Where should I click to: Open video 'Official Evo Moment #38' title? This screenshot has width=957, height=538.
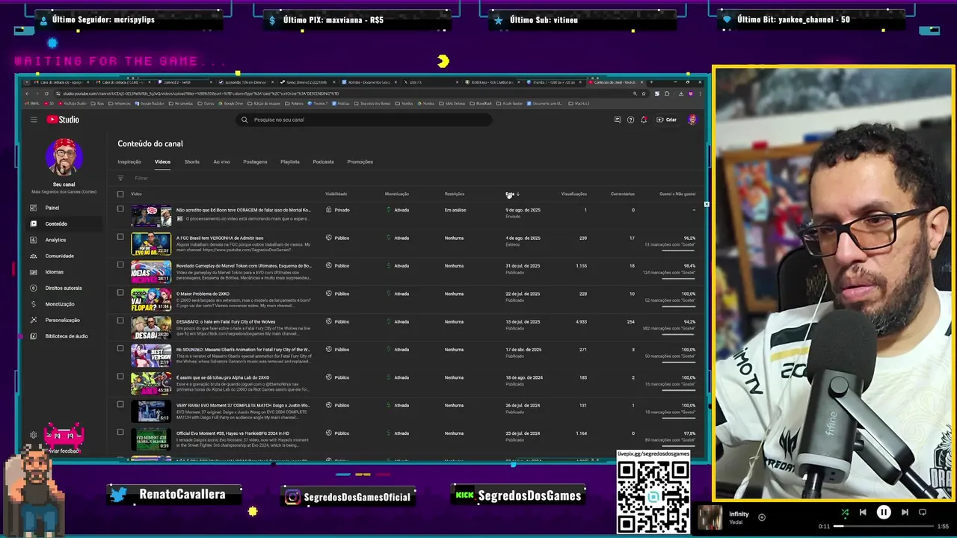point(233,433)
